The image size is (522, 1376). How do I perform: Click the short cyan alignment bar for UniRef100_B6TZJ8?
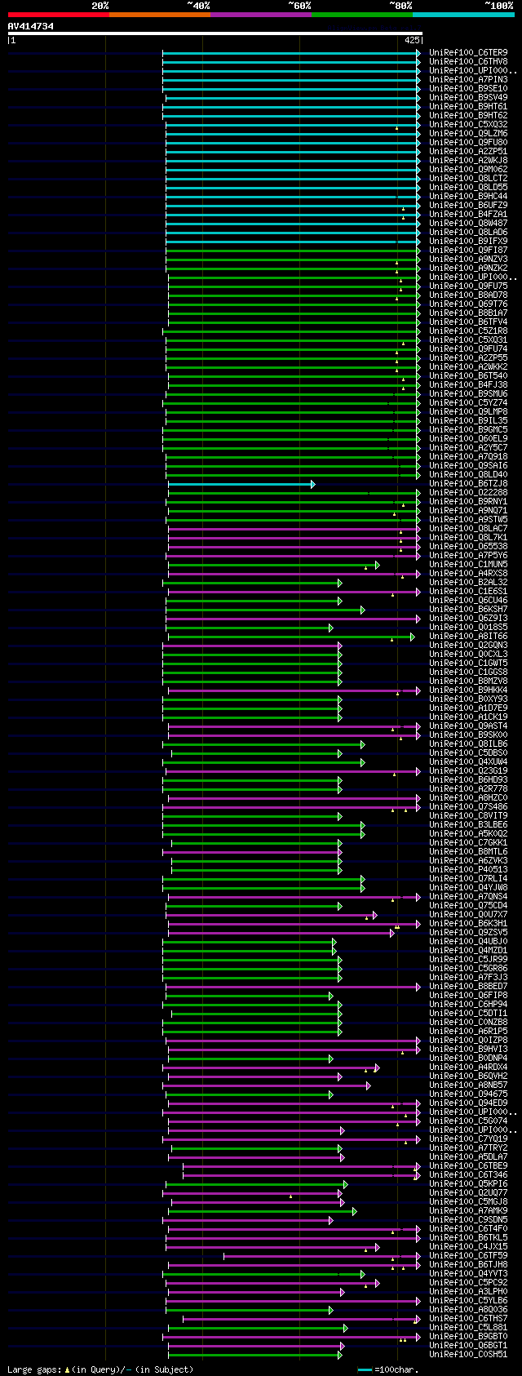[241, 484]
